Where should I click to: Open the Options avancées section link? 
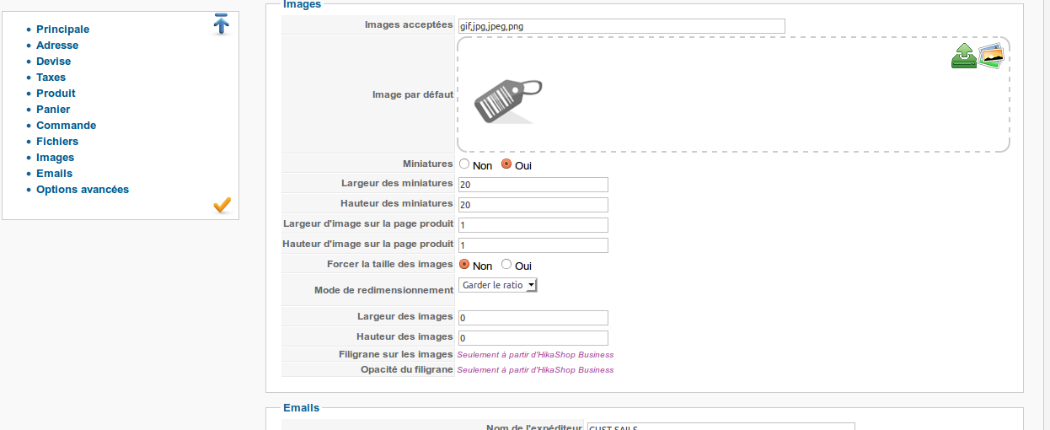pyautogui.click(x=83, y=190)
